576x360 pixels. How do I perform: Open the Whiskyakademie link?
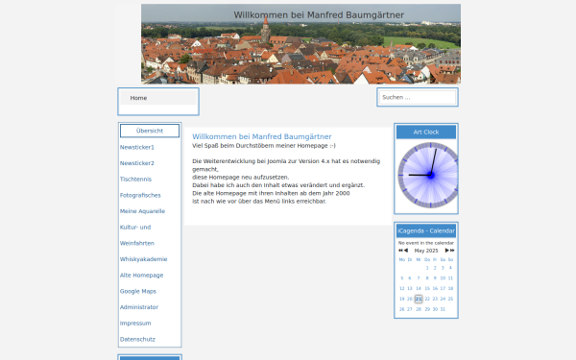click(x=144, y=259)
